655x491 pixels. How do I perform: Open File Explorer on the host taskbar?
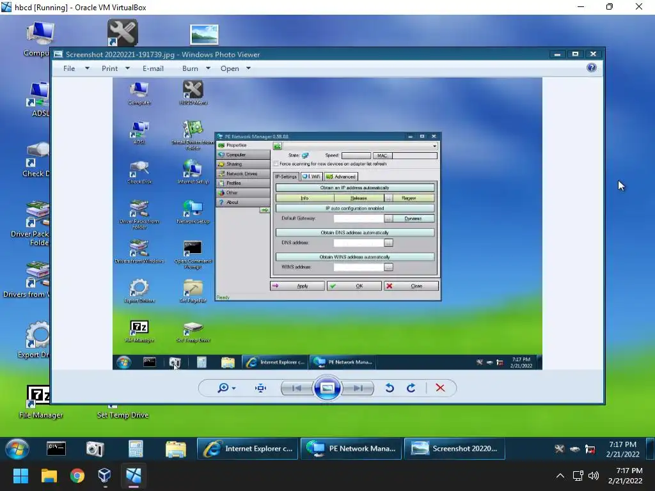(49, 476)
